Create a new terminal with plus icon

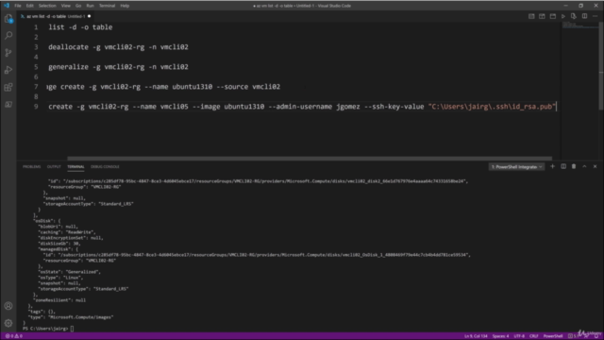point(552,166)
